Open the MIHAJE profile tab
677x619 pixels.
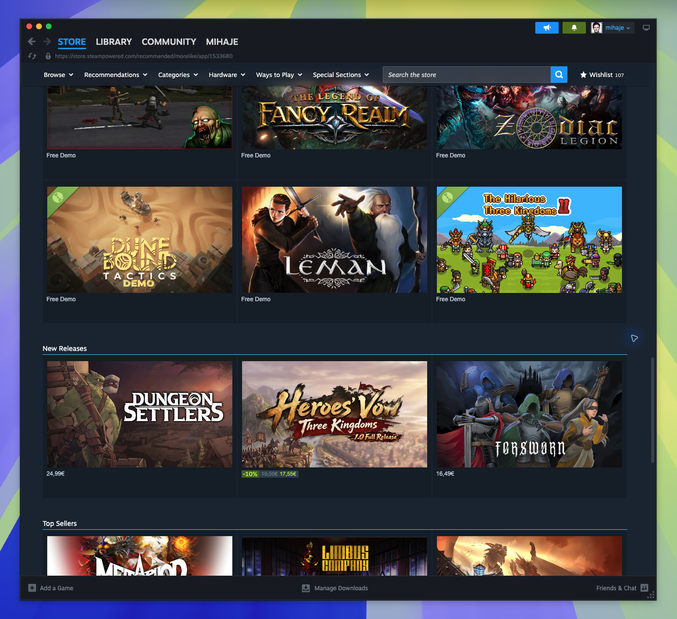(222, 42)
